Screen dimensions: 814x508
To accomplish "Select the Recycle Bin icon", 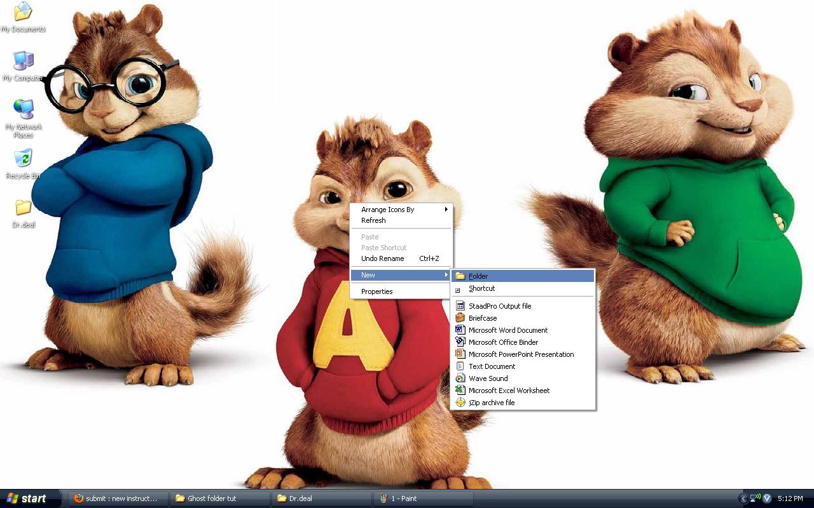I will pos(23,164).
